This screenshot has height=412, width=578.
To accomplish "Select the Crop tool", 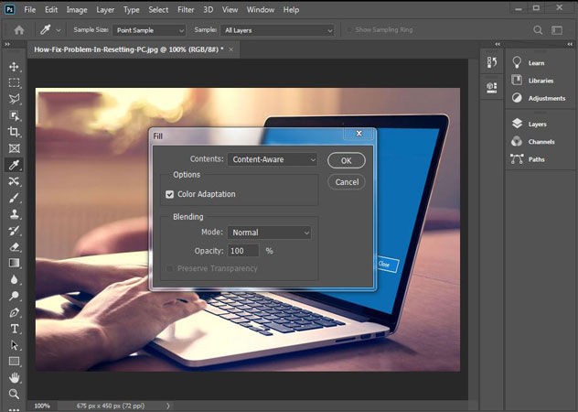I will [14, 132].
